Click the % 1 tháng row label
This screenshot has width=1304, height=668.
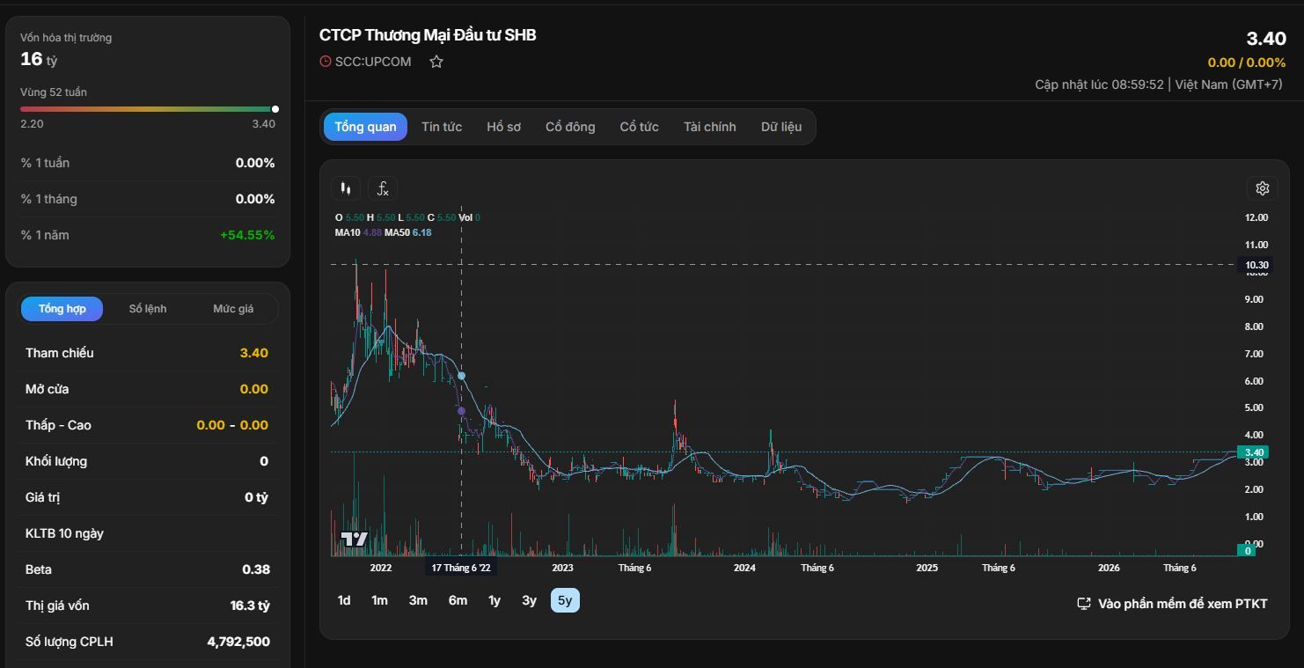click(49, 199)
